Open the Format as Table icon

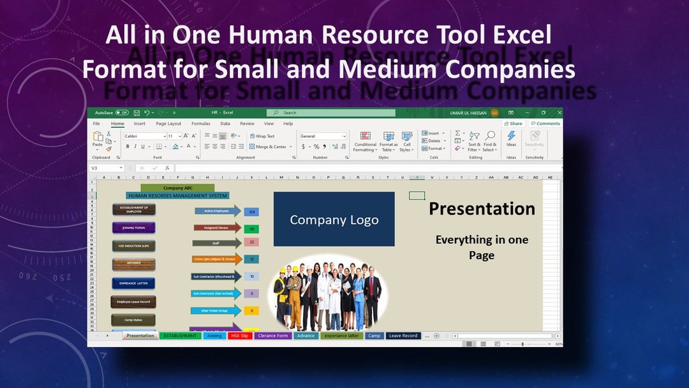(x=388, y=137)
